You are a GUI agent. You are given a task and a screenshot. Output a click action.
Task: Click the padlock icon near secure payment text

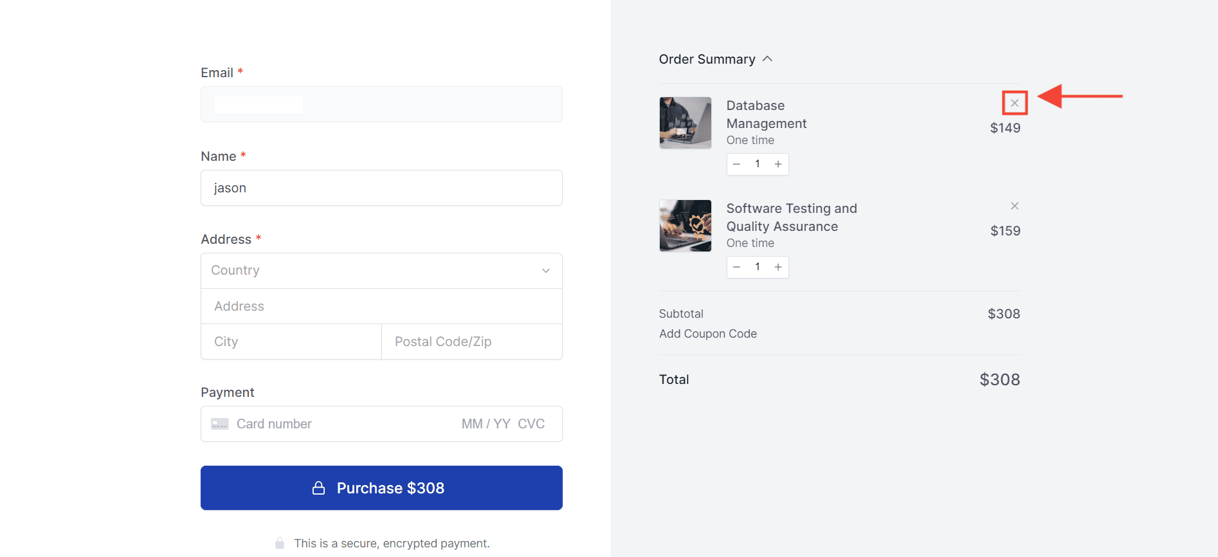[280, 543]
